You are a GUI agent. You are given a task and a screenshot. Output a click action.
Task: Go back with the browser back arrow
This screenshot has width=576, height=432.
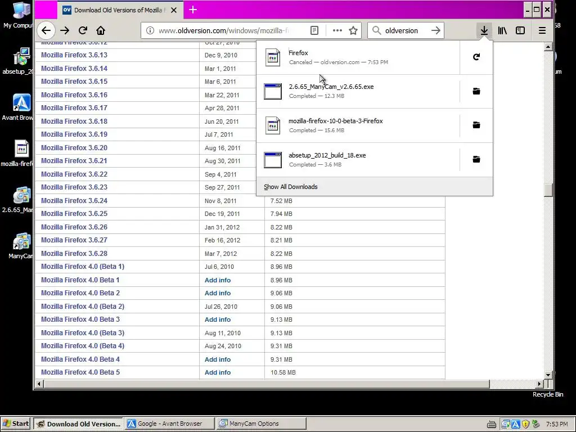tap(46, 30)
